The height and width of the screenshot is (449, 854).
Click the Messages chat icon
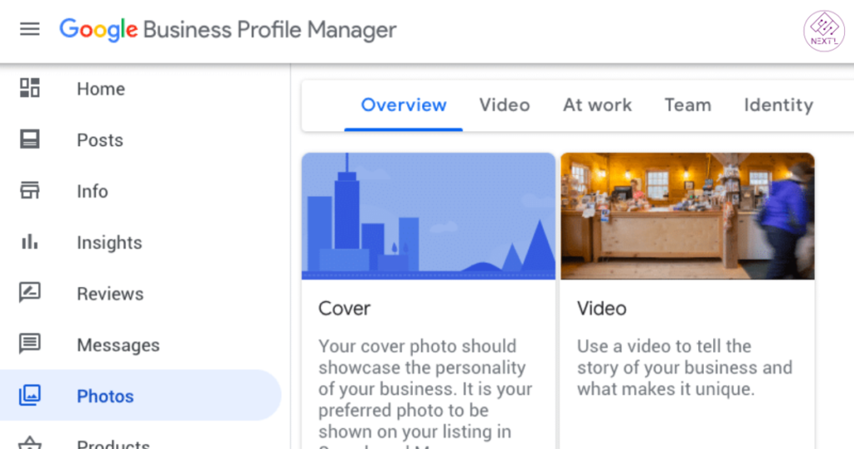pyautogui.click(x=30, y=344)
